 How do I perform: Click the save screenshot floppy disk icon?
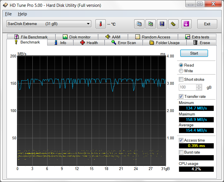point(162,24)
